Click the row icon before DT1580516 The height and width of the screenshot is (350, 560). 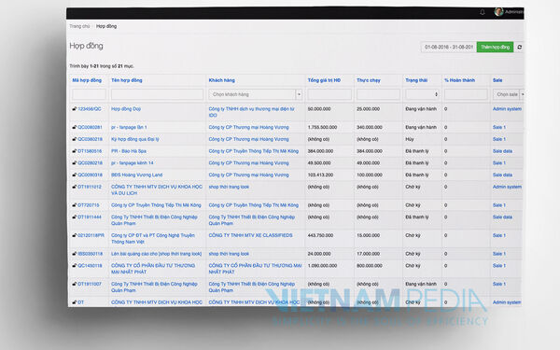(75, 150)
